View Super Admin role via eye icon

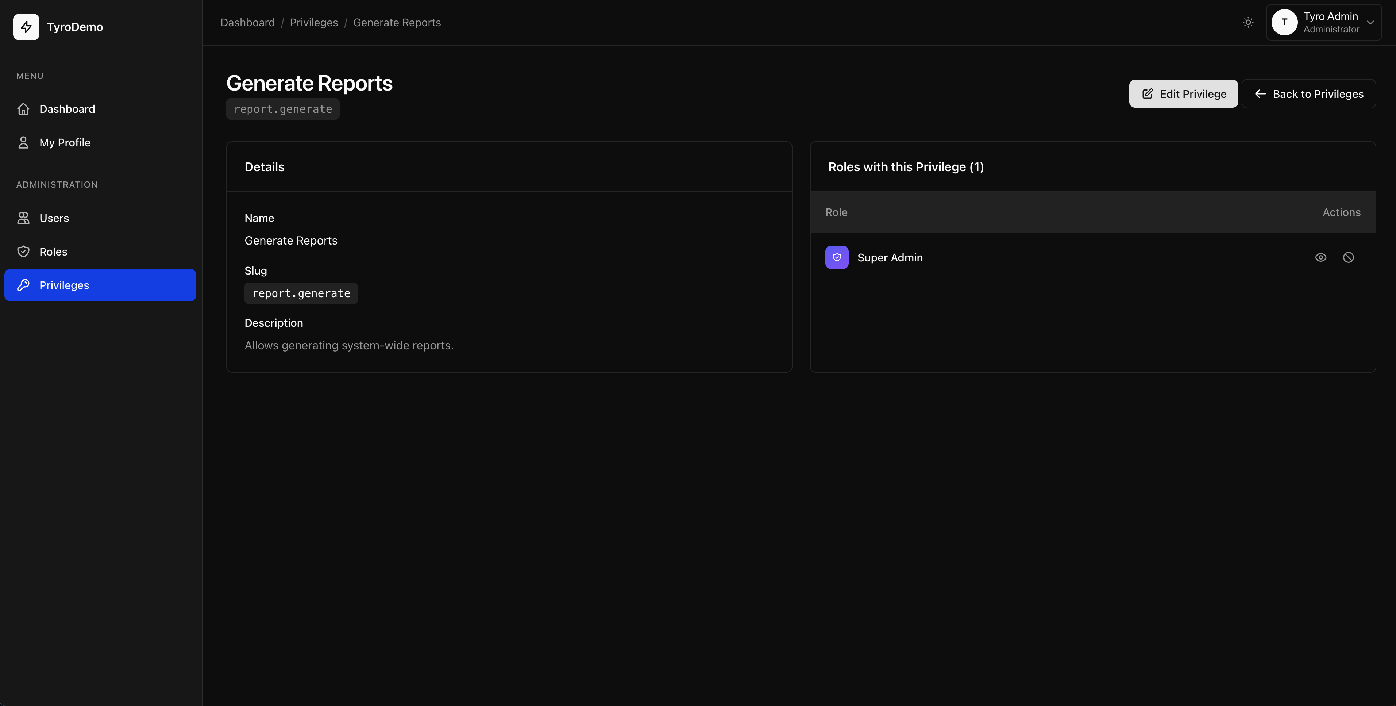coord(1321,258)
